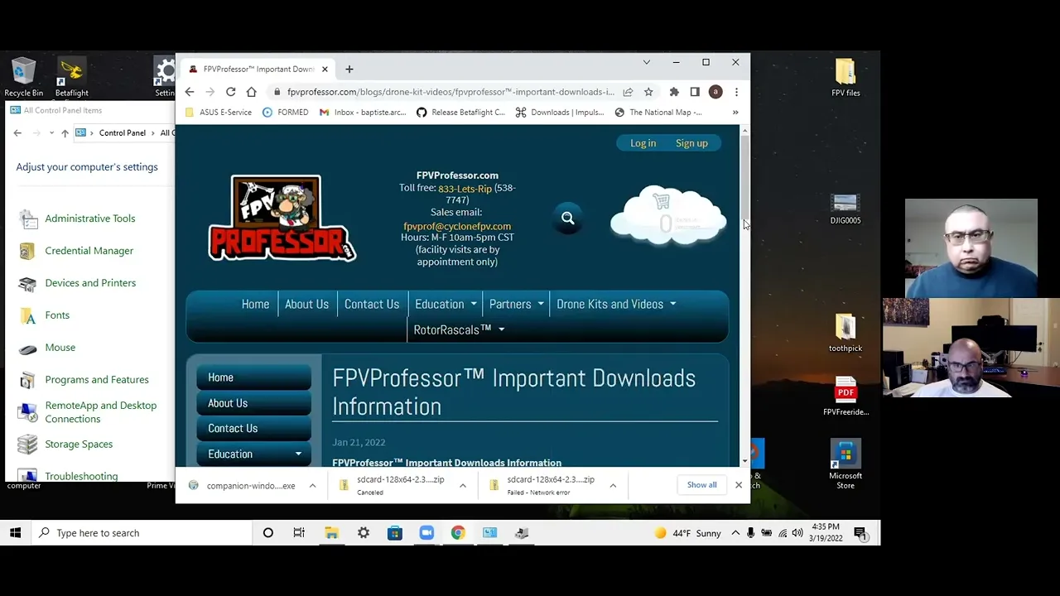Open the Recycle Bin desktop icon
Image resolution: width=1060 pixels, height=596 pixels.
(23, 77)
